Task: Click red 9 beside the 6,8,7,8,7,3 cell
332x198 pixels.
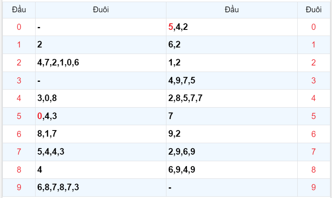Action: tap(19, 187)
